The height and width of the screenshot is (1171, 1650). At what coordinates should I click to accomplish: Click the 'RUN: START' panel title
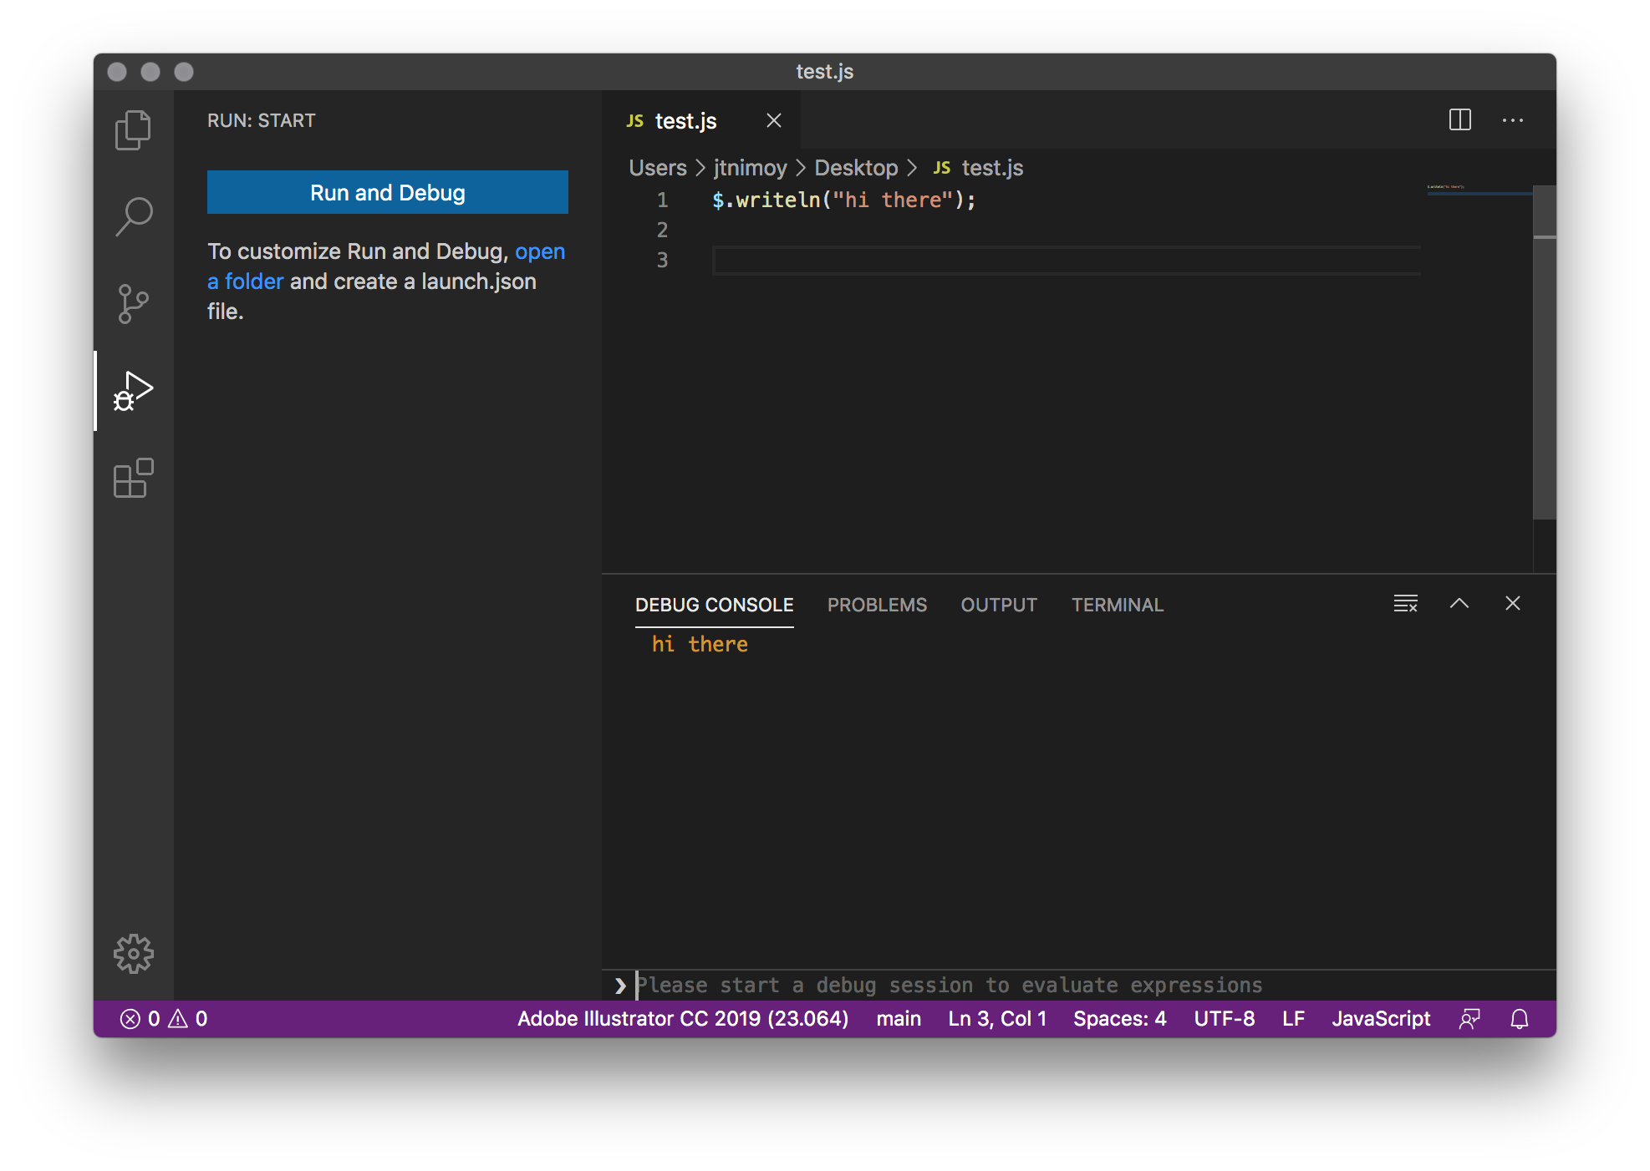[262, 120]
